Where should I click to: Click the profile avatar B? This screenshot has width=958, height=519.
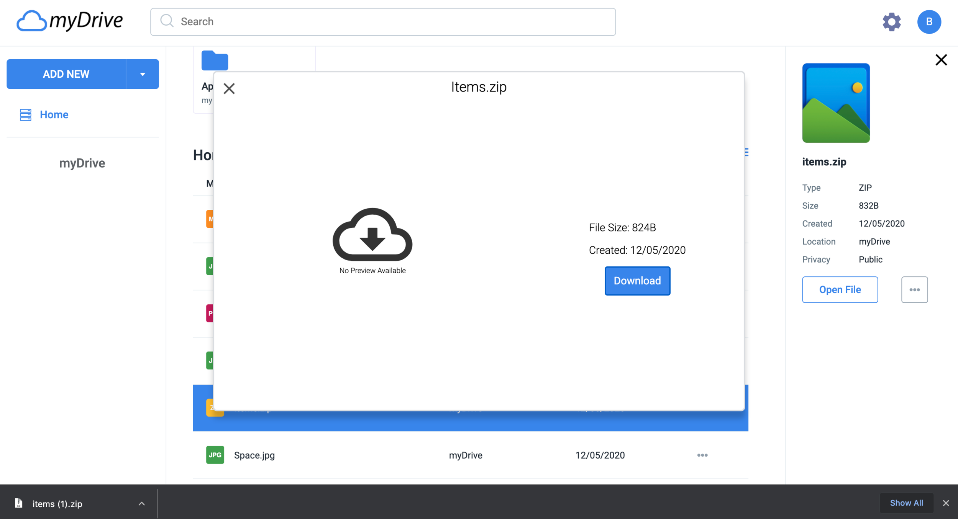pos(929,22)
